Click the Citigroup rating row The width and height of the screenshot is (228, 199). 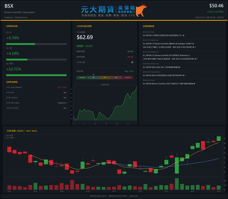[x=36, y=98]
